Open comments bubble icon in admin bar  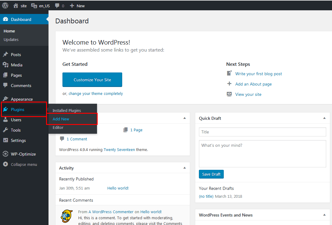pyautogui.click(x=57, y=6)
